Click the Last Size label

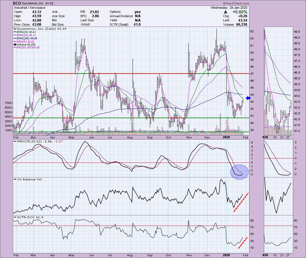tap(87, 20)
